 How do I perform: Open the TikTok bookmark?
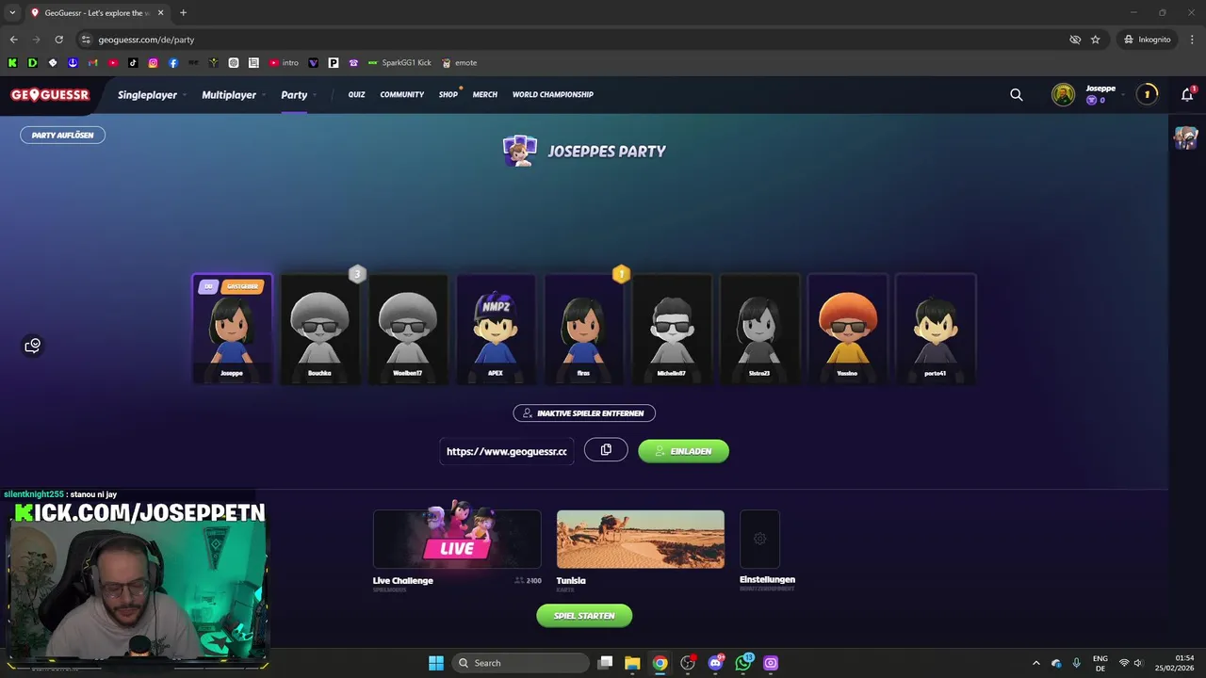click(133, 63)
